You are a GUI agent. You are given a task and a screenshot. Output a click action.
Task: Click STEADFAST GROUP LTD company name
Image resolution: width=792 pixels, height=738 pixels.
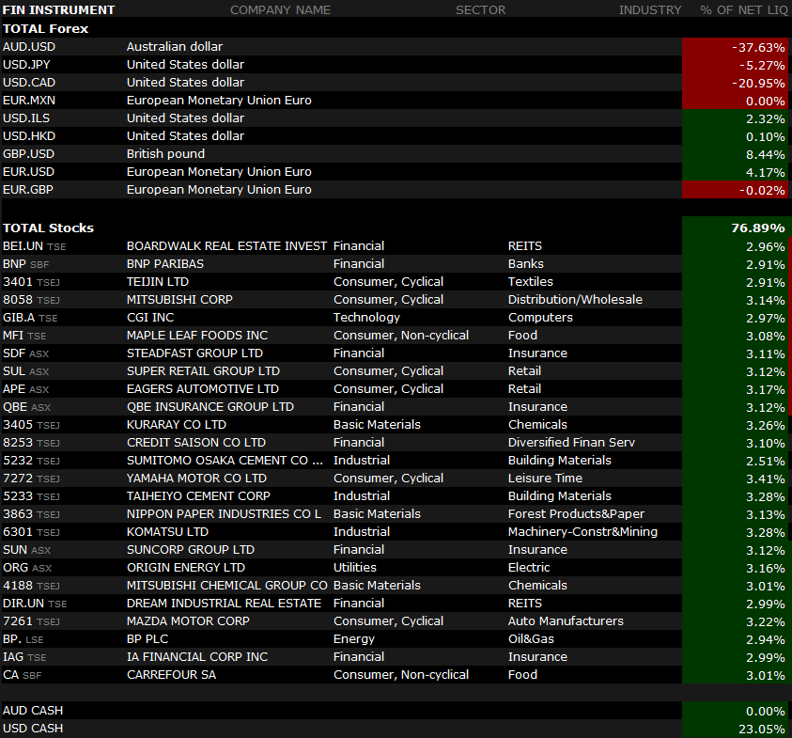[x=194, y=353]
